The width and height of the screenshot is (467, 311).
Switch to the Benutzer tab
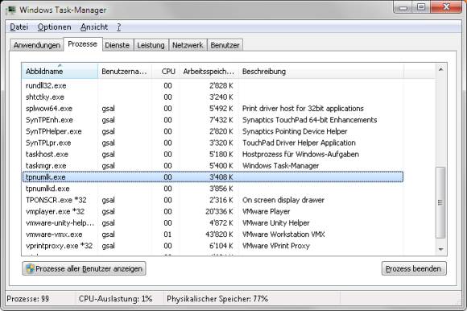coord(225,45)
